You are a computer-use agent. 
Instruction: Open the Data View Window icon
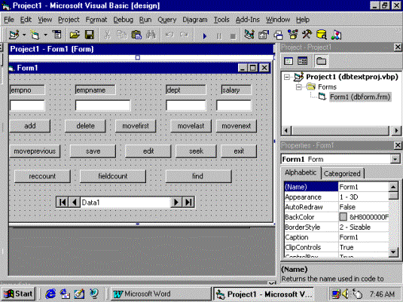321,35
